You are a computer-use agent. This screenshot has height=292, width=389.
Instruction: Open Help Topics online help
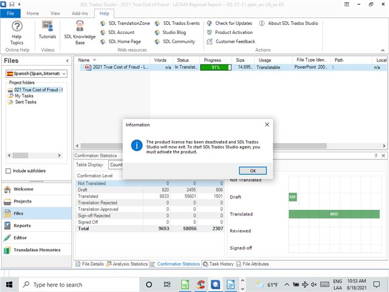point(17,33)
